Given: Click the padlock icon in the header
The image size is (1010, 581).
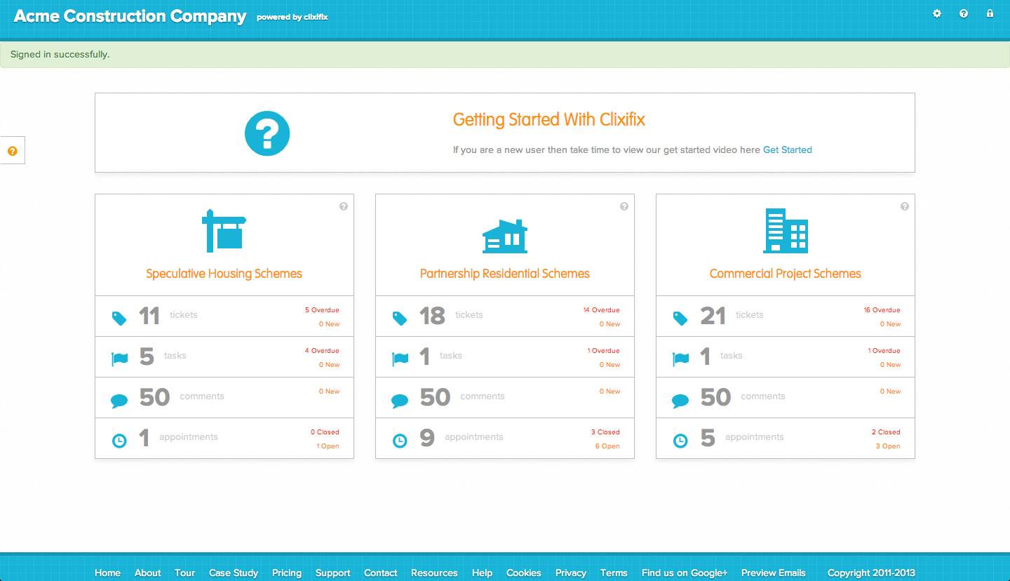Looking at the screenshot, I should (990, 13).
